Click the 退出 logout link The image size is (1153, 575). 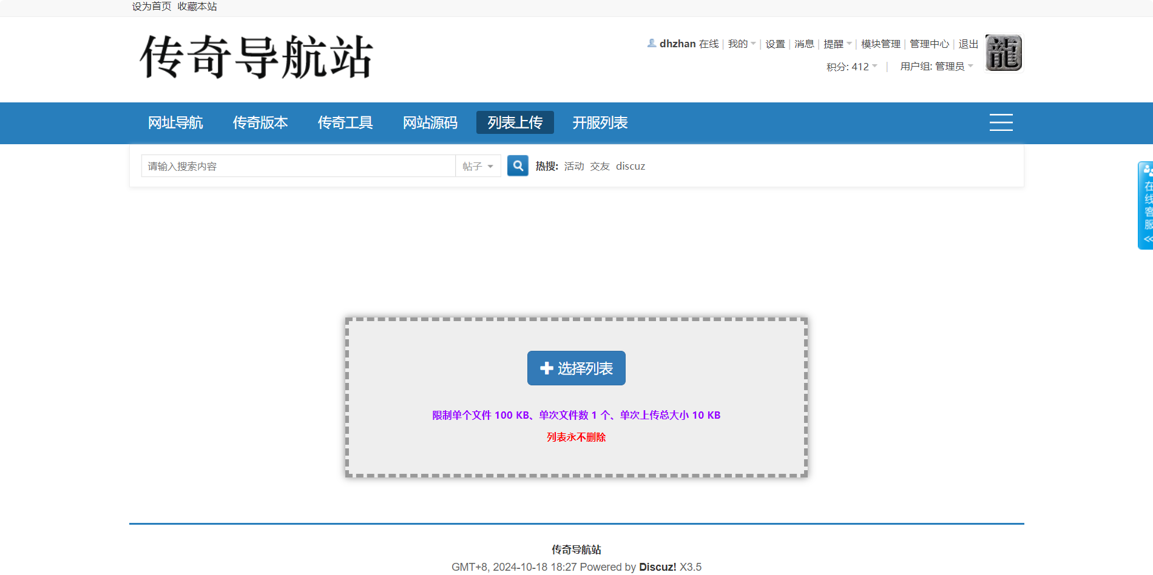coord(968,44)
